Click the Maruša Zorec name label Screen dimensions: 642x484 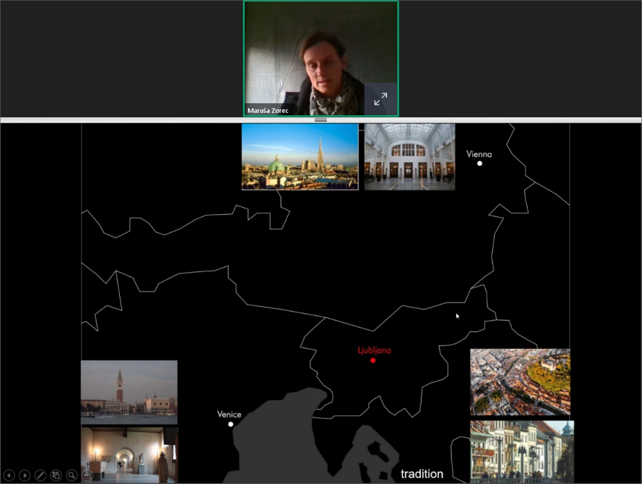268,110
